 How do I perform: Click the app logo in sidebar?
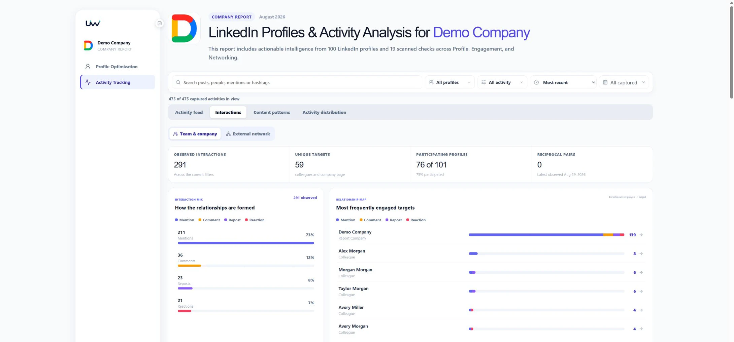click(x=93, y=23)
